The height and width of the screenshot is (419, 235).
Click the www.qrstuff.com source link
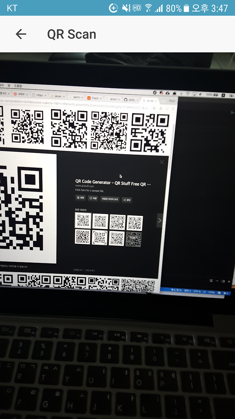coord(85,186)
